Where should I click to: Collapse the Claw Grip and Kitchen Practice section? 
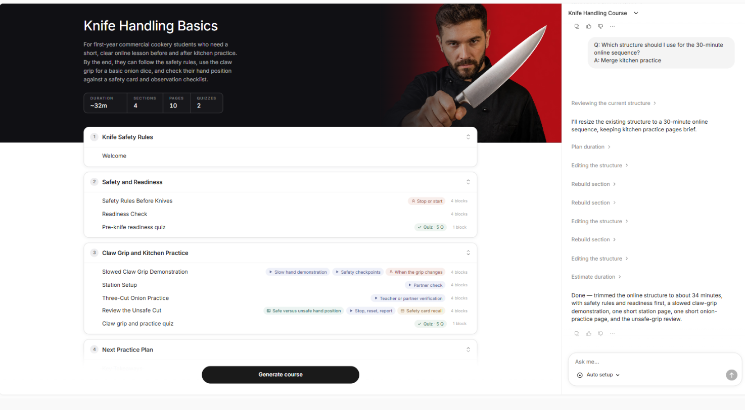point(468,253)
